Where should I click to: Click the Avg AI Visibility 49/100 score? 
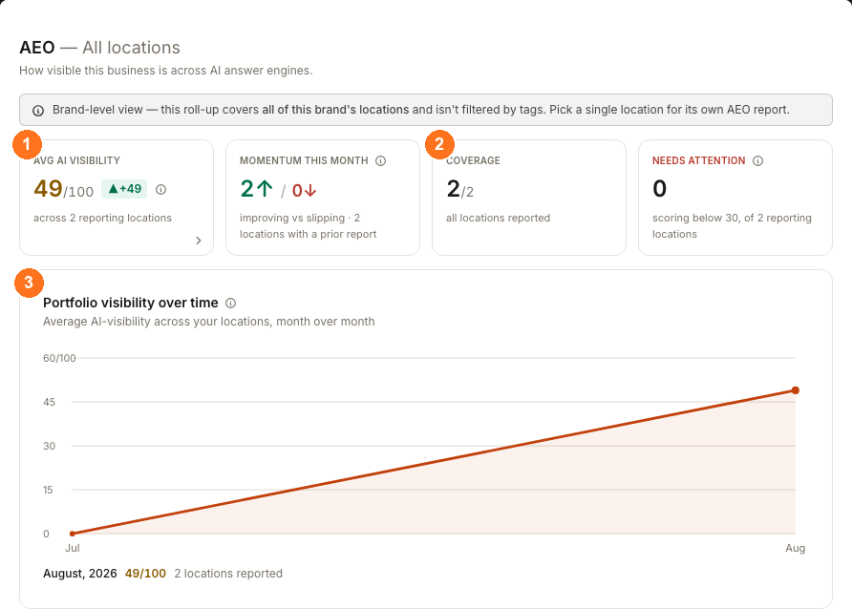tap(64, 189)
